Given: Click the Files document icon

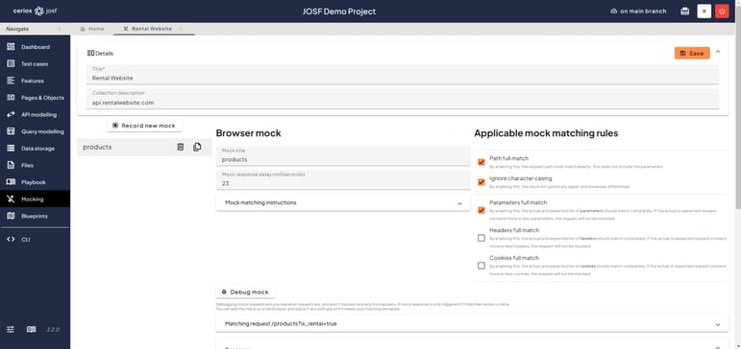Looking at the screenshot, I should click(11, 165).
